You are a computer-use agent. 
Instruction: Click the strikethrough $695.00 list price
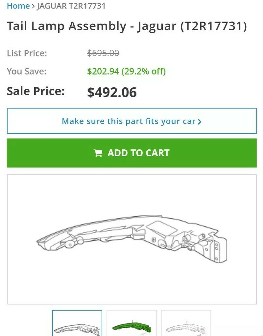pyautogui.click(x=103, y=53)
